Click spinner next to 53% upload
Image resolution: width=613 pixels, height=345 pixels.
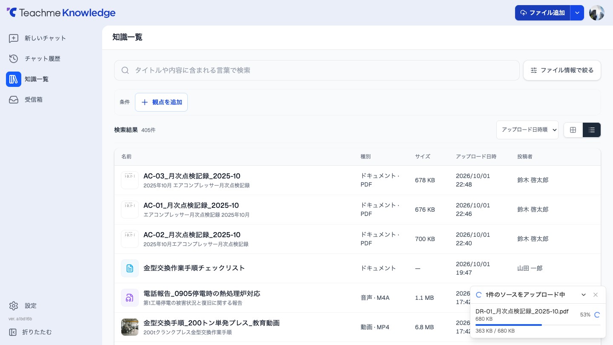point(597,315)
